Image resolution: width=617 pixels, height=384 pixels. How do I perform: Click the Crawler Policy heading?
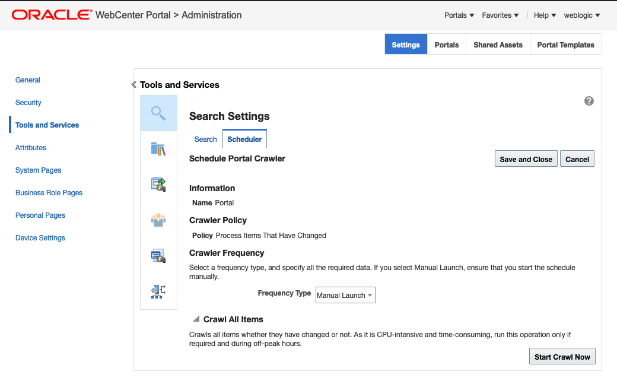pos(218,220)
